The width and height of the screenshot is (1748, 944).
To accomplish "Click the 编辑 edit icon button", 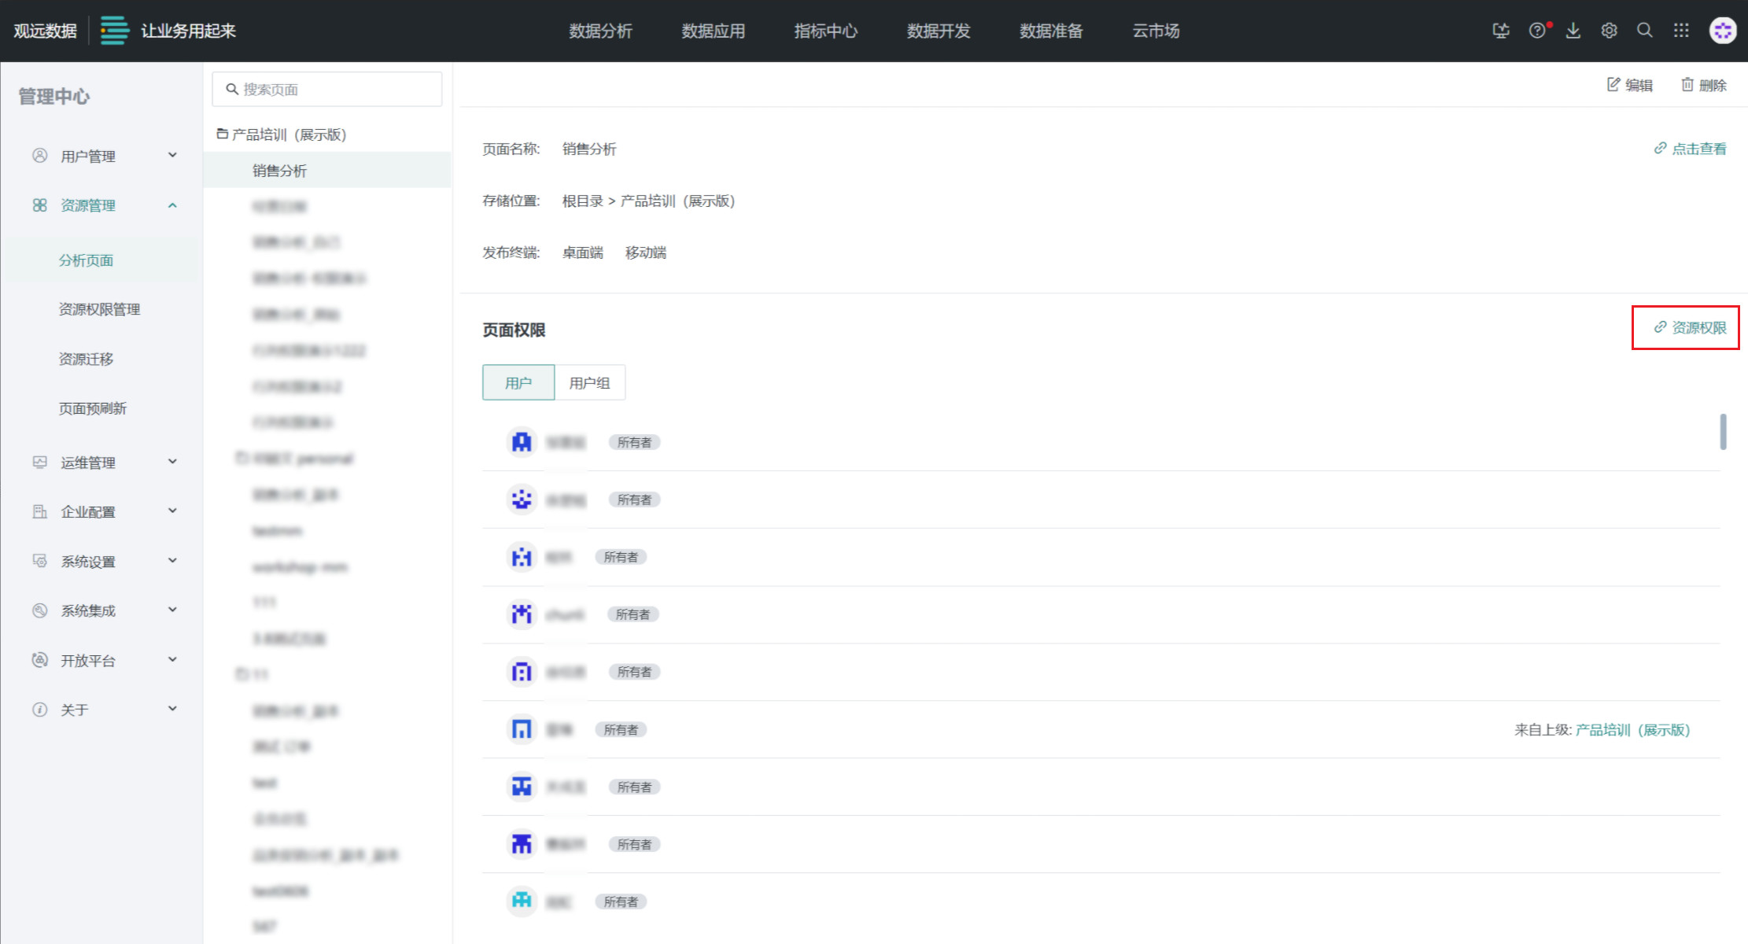I will 1629,85.
